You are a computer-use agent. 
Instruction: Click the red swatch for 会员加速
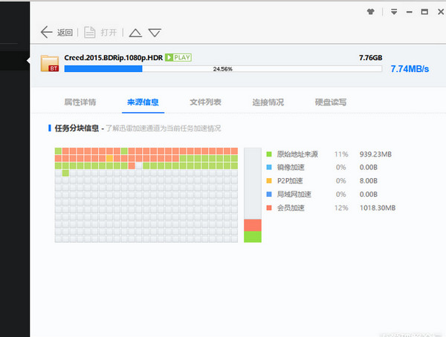(x=269, y=208)
